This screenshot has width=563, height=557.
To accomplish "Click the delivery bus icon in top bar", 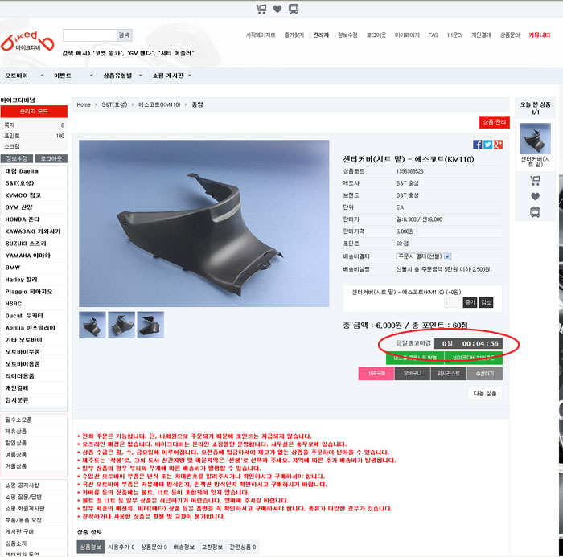I will point(294,9).
